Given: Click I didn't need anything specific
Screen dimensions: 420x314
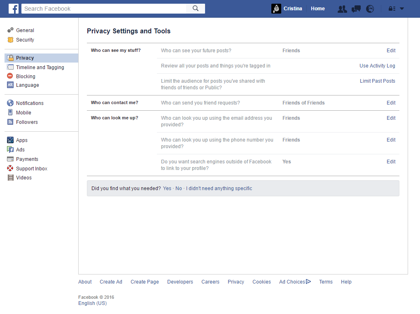Looking at the screenshot, I should click(219, 188).
